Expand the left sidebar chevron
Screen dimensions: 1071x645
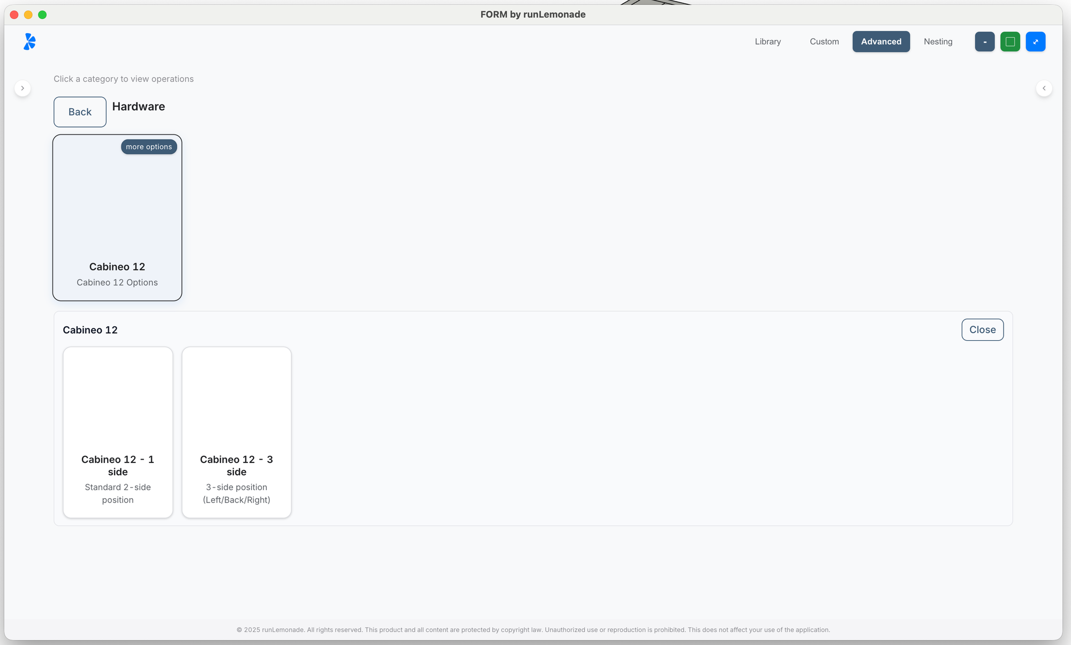22,88
